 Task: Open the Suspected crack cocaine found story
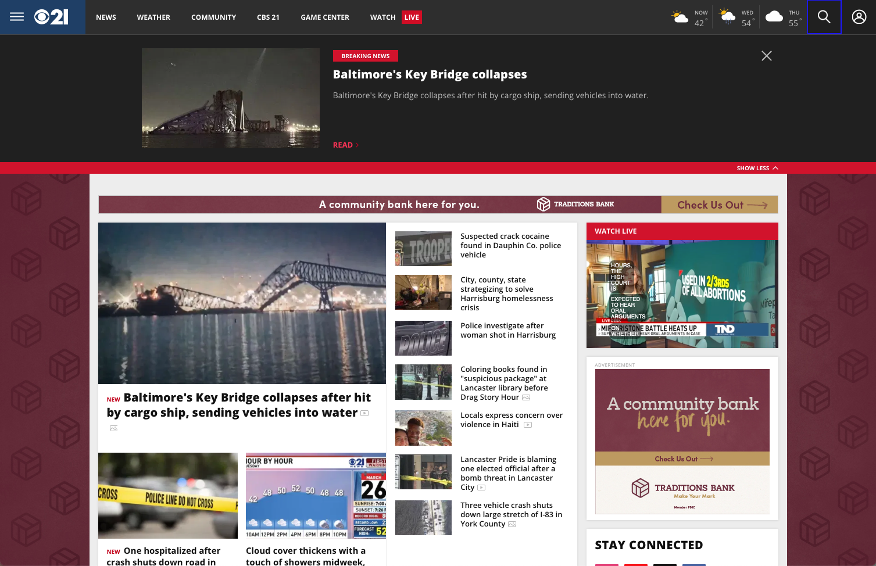(x=511, y=245)
